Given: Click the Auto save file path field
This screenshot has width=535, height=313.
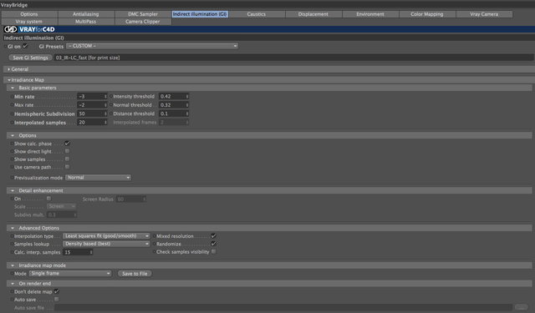Looking at the screenshot, I should click(283, 307).
